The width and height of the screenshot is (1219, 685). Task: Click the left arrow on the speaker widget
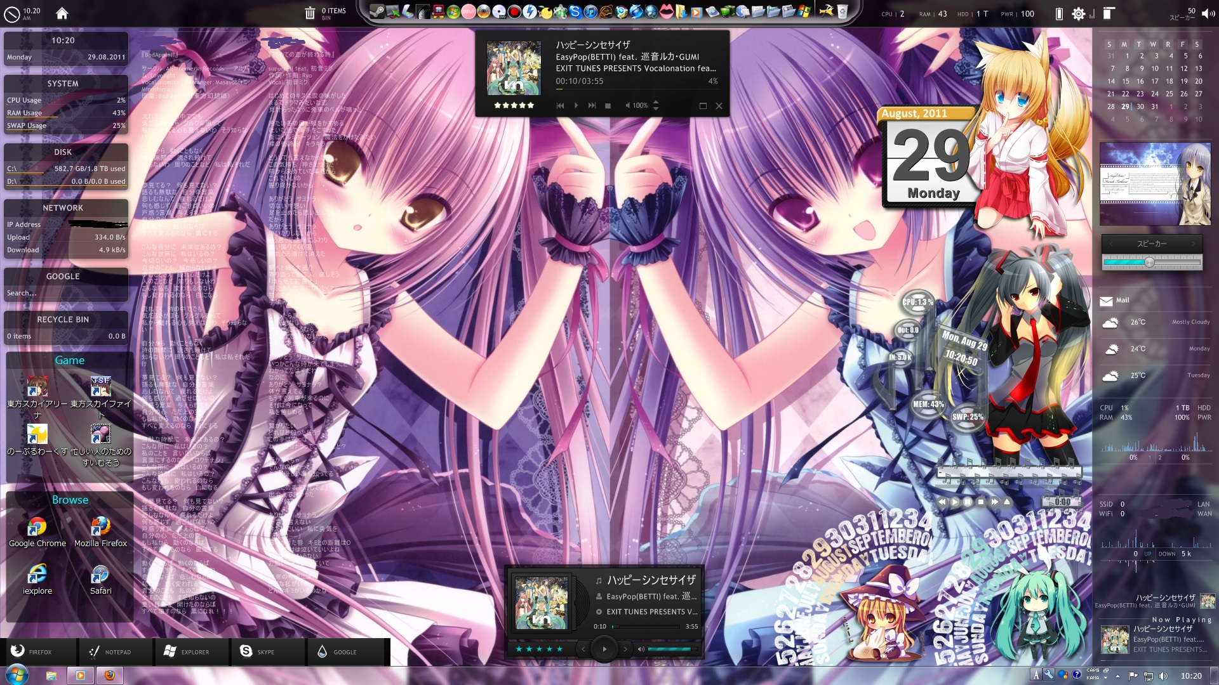point(1111,244)
